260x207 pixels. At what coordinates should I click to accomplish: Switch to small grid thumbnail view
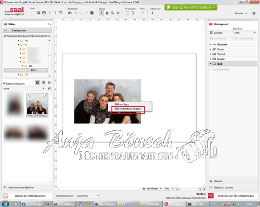coord(44,82)
